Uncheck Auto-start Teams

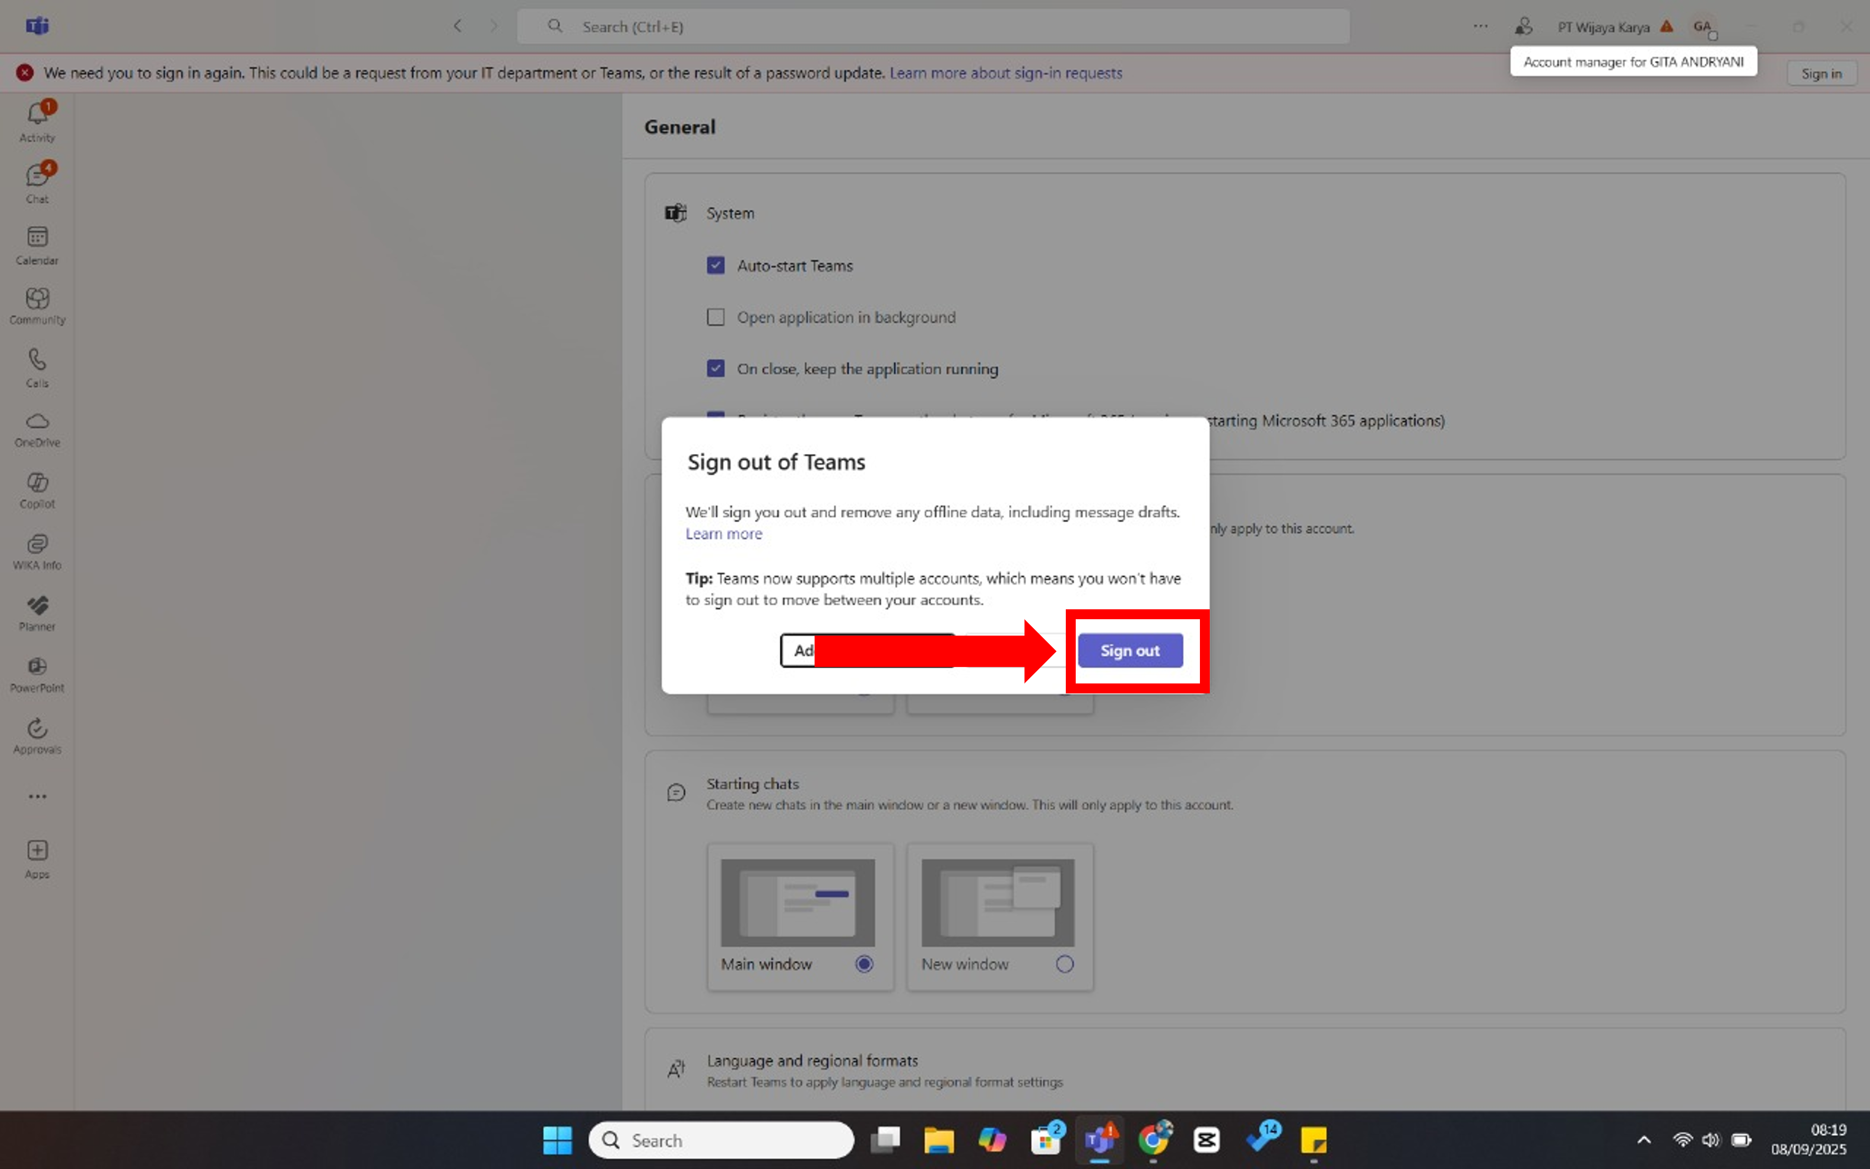tap(715, 265)
